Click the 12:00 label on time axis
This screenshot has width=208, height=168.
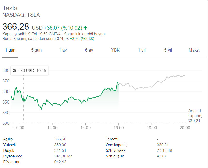52,128
